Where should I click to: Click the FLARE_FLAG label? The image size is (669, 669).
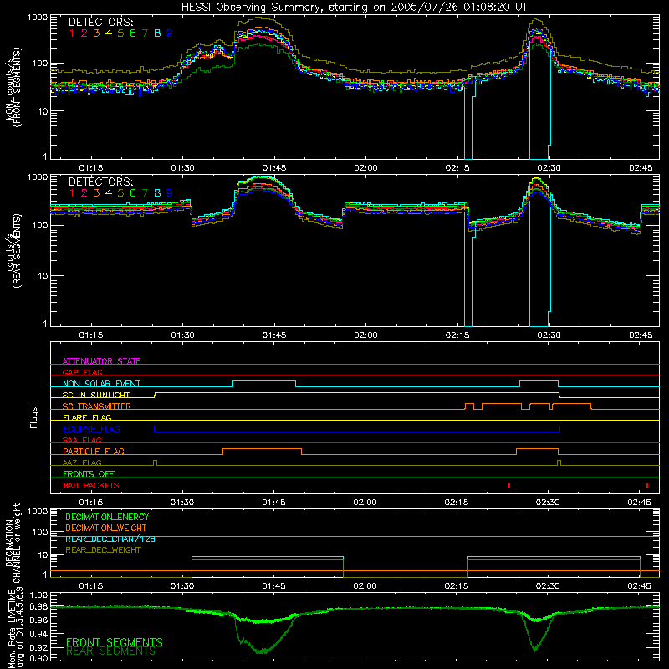(x=87, y=417)
